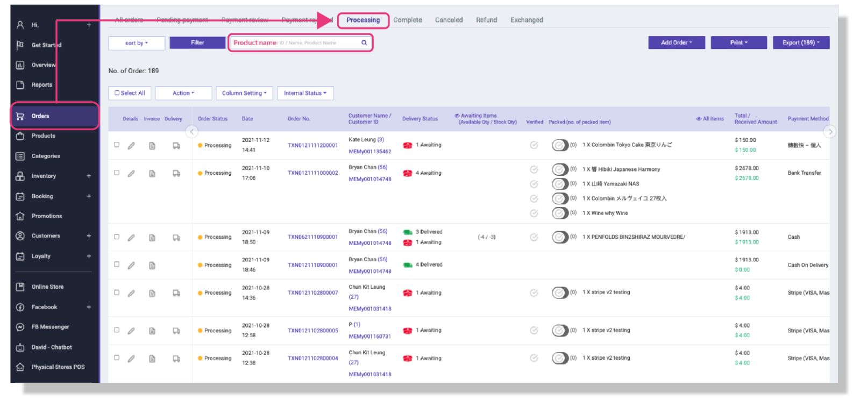Click verified check icon for Colombin Tokyo Cake
Image resolution: width=860 pixels, height=400 pixels.
534,145
